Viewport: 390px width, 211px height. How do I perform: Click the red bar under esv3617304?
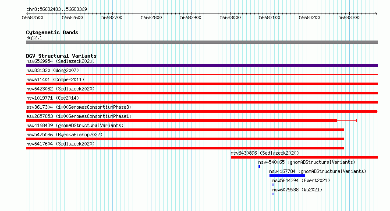pos(202,111)
